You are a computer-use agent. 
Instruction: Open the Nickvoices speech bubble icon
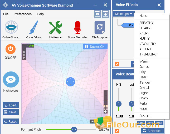click(11, 79)
